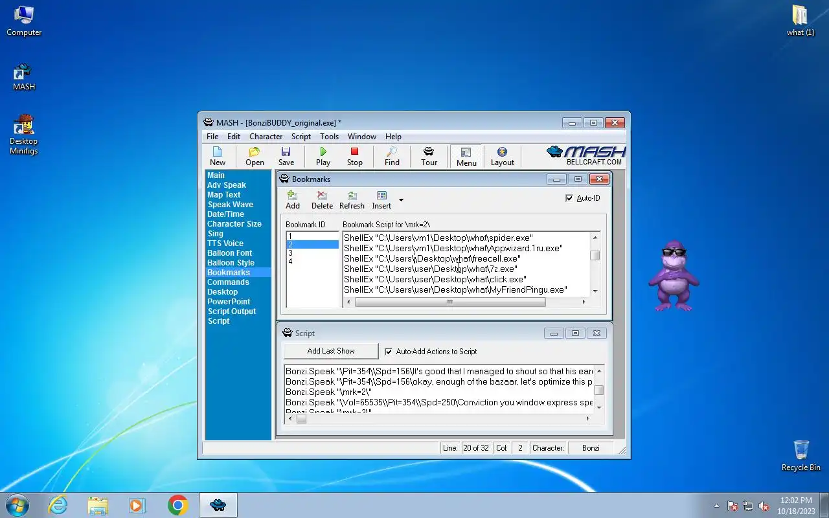Open the Character menu

coord(266,137)
